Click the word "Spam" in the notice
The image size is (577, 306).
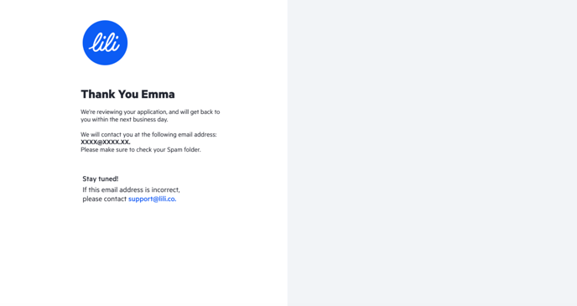pos(174,150)
